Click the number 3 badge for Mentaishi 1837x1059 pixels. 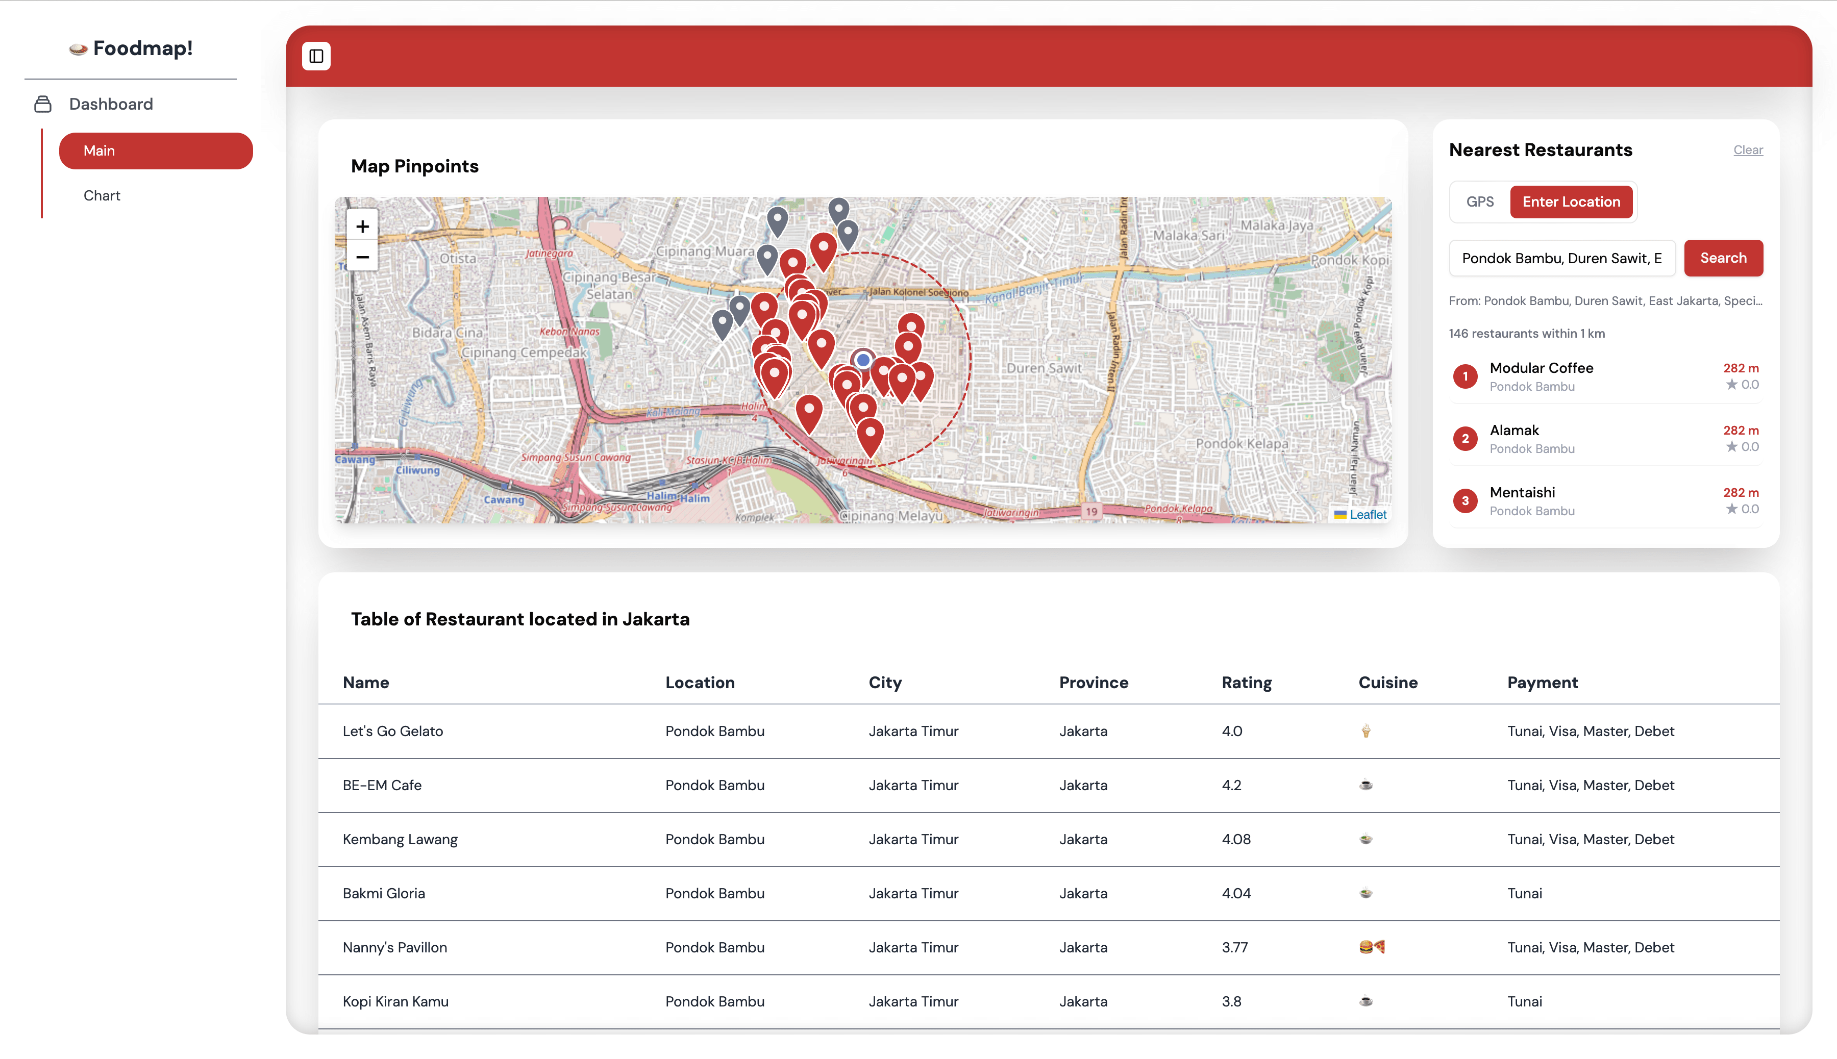click(1465, 500)
